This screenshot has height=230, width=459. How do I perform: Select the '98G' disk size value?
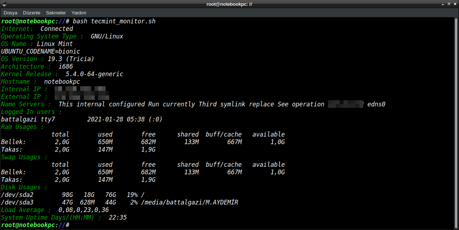coord(68,195)
